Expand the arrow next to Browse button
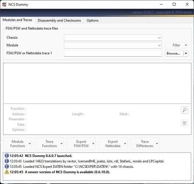 pos(186,53)
